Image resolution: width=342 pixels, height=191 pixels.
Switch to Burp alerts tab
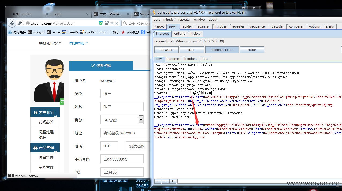click(330, 26)
